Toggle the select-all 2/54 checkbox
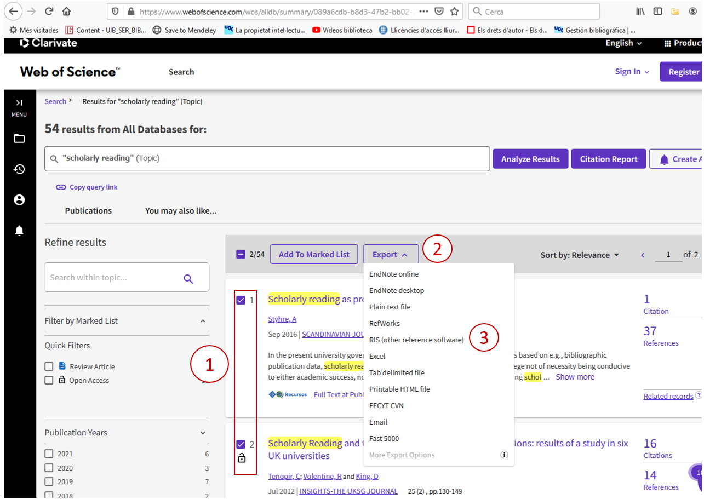 [241, 254]
